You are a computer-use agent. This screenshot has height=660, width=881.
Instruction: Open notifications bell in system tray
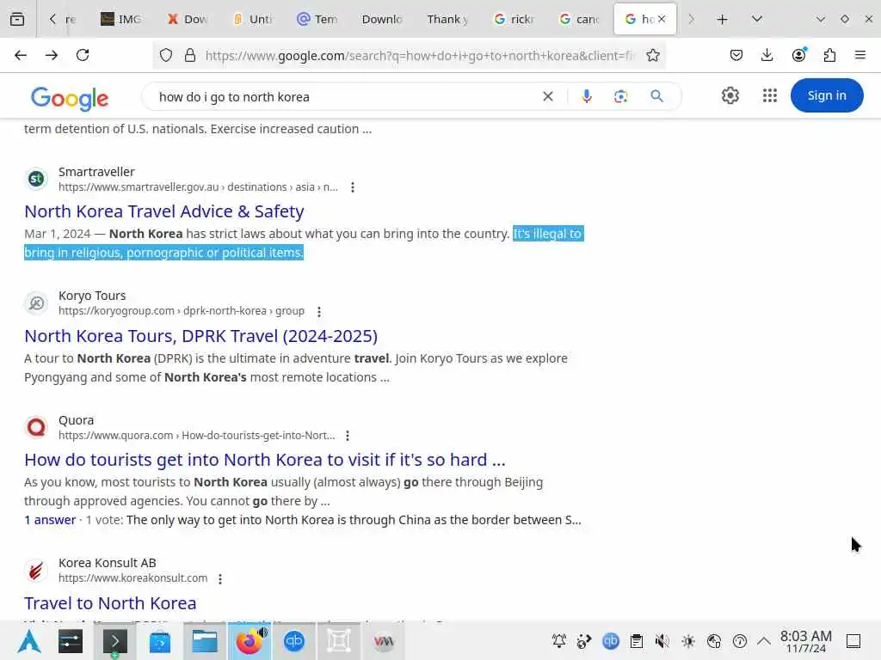(x=559, y=641)
